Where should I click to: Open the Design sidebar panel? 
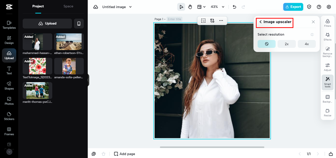tap(9, 40)
